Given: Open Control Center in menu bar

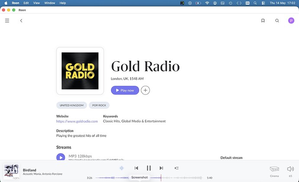Looking at the screenshot, I should point(263,3).
